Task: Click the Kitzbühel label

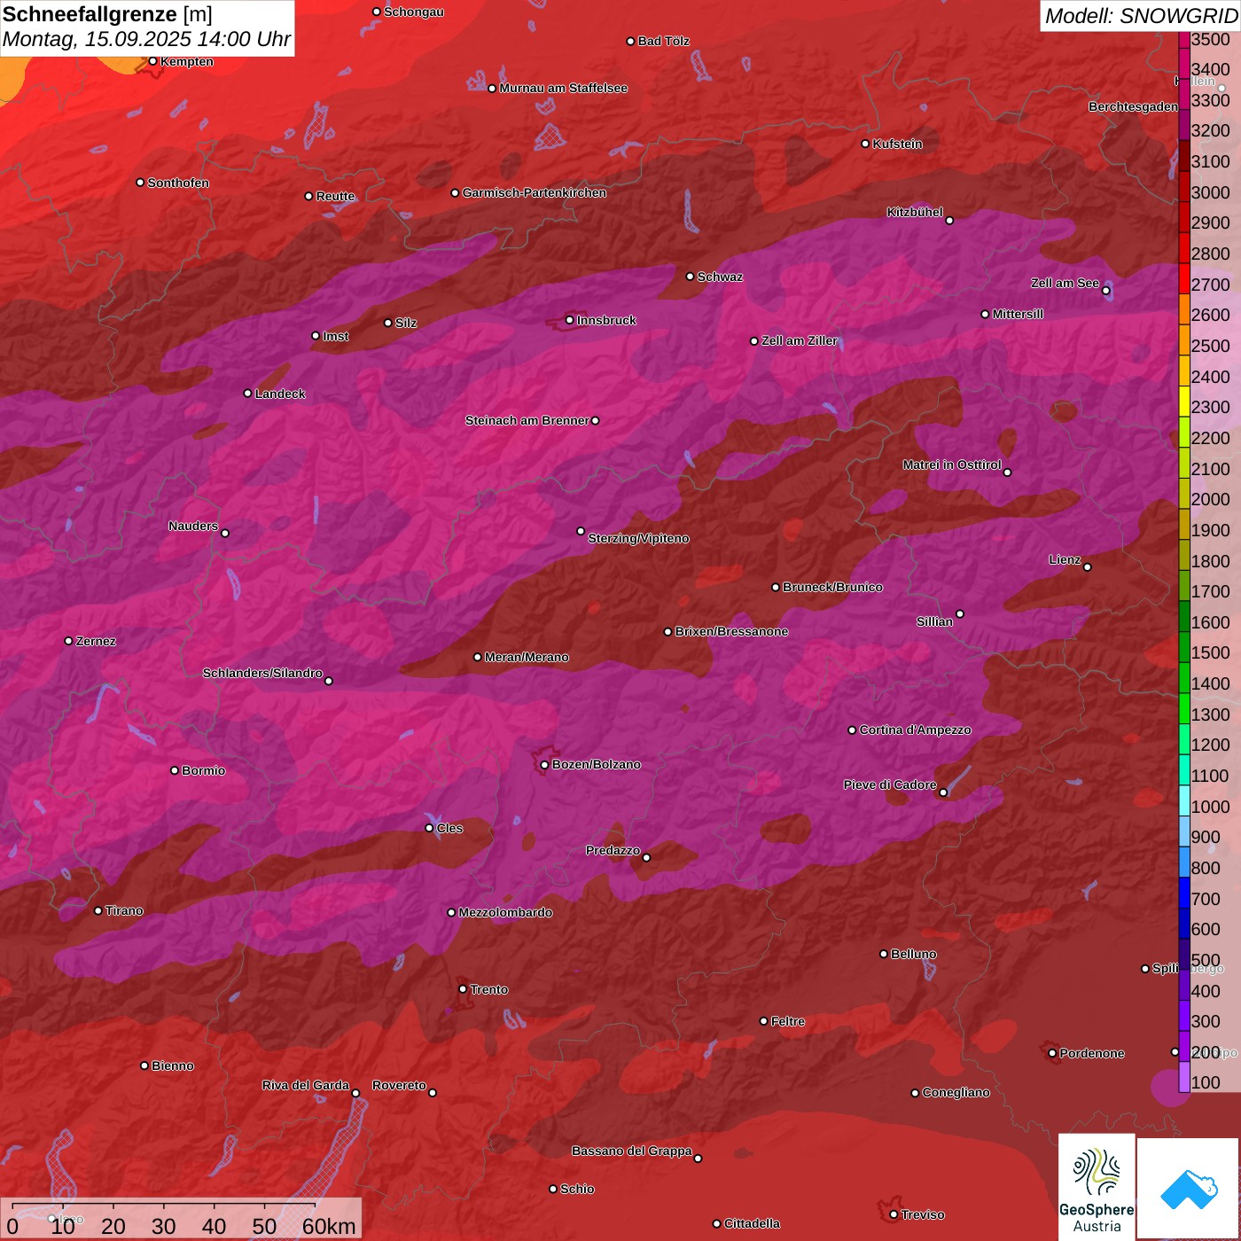Action: [x=915, y=212]
